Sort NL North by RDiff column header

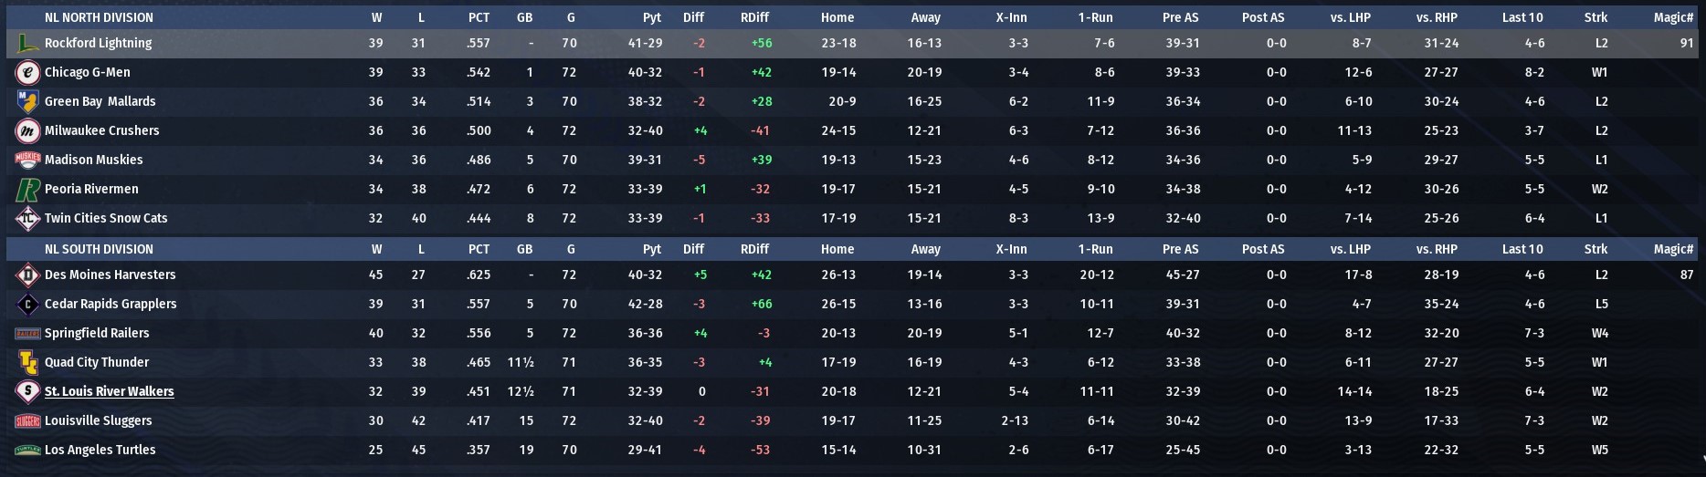(754, 17)
